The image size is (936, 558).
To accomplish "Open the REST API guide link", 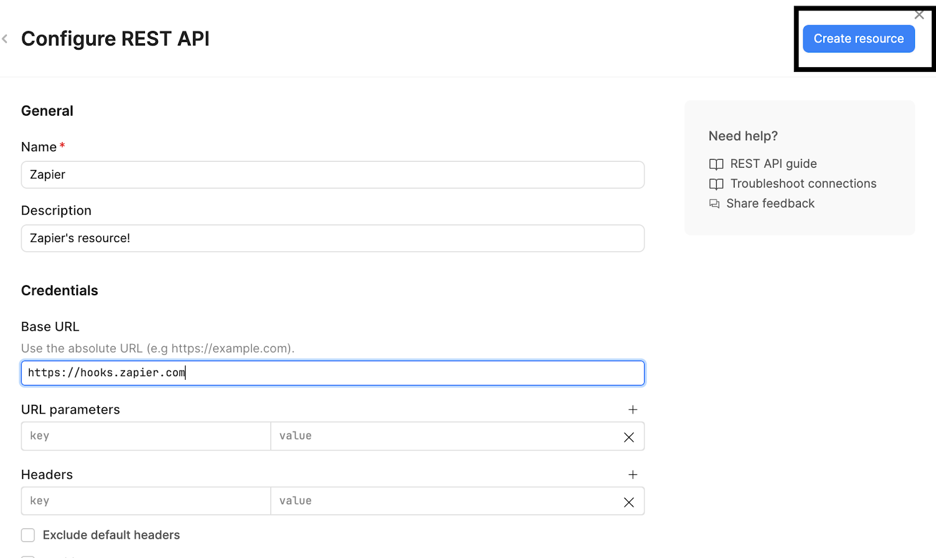I will point(773,164).
